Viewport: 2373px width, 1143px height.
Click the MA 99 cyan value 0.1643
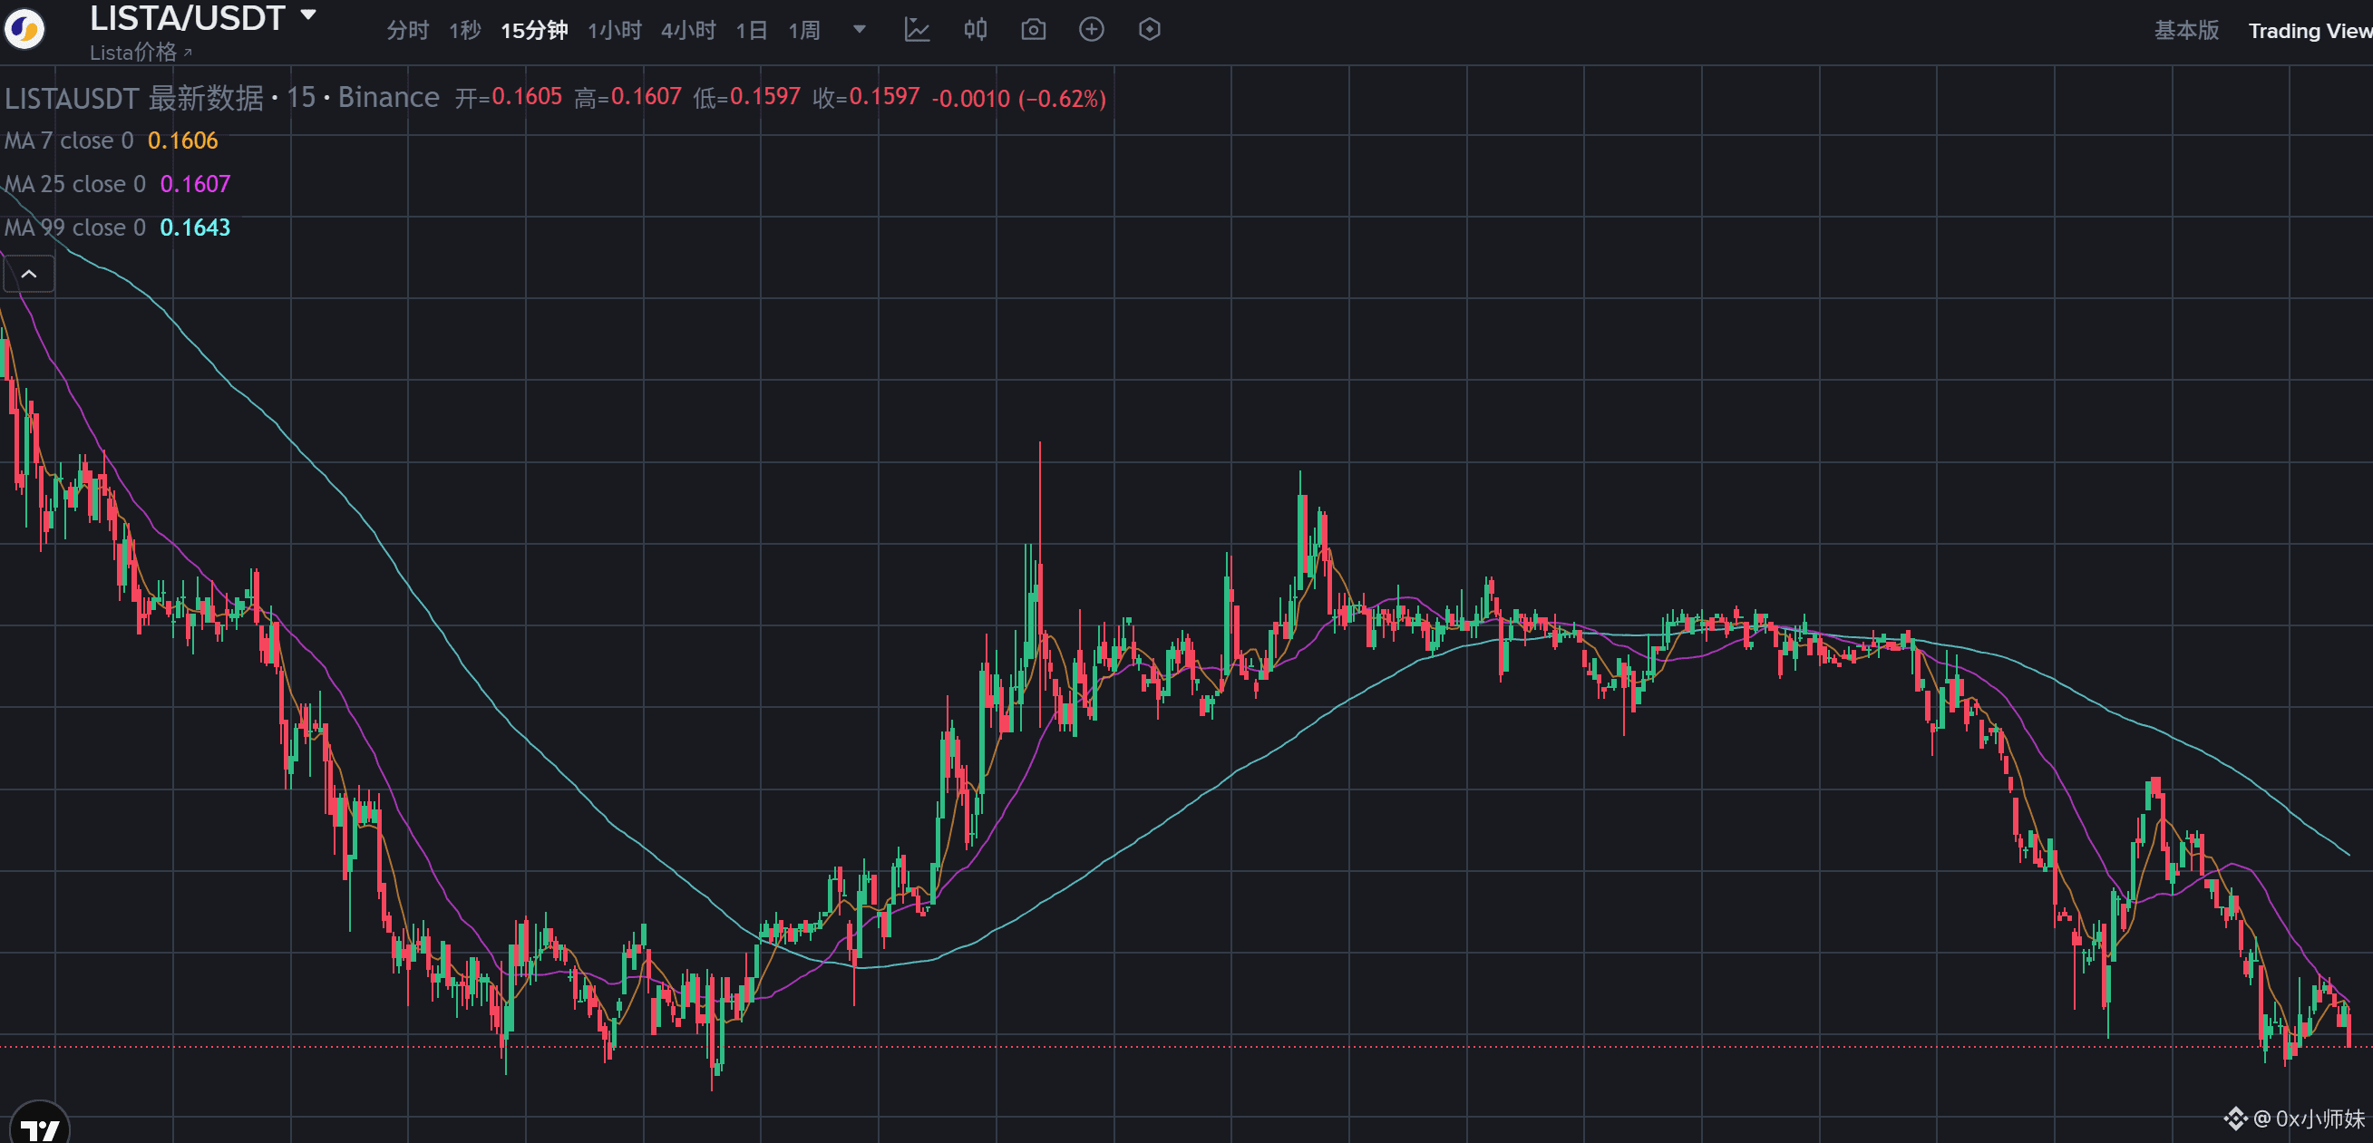click(x=194, y=228)
